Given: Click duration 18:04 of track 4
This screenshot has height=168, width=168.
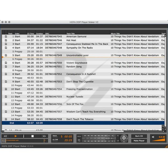Looking at the screenshot, I should [39, 48].
